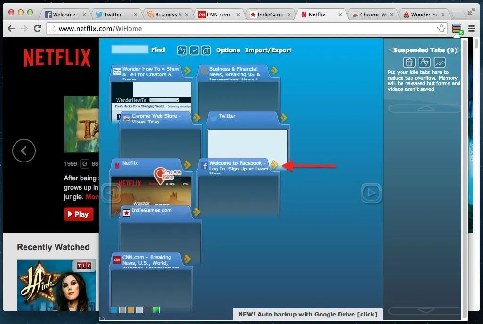This screenshot has height=324, width=483.
Task: Reload the Netflix page
Action: [38, 29]
